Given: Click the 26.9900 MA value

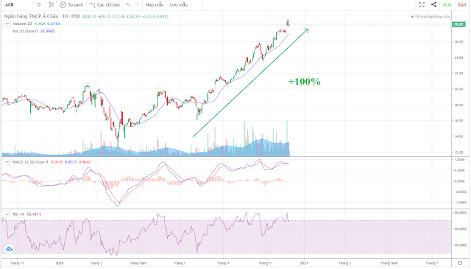Looking at the screenshot, I should click(x=47, y=31).
